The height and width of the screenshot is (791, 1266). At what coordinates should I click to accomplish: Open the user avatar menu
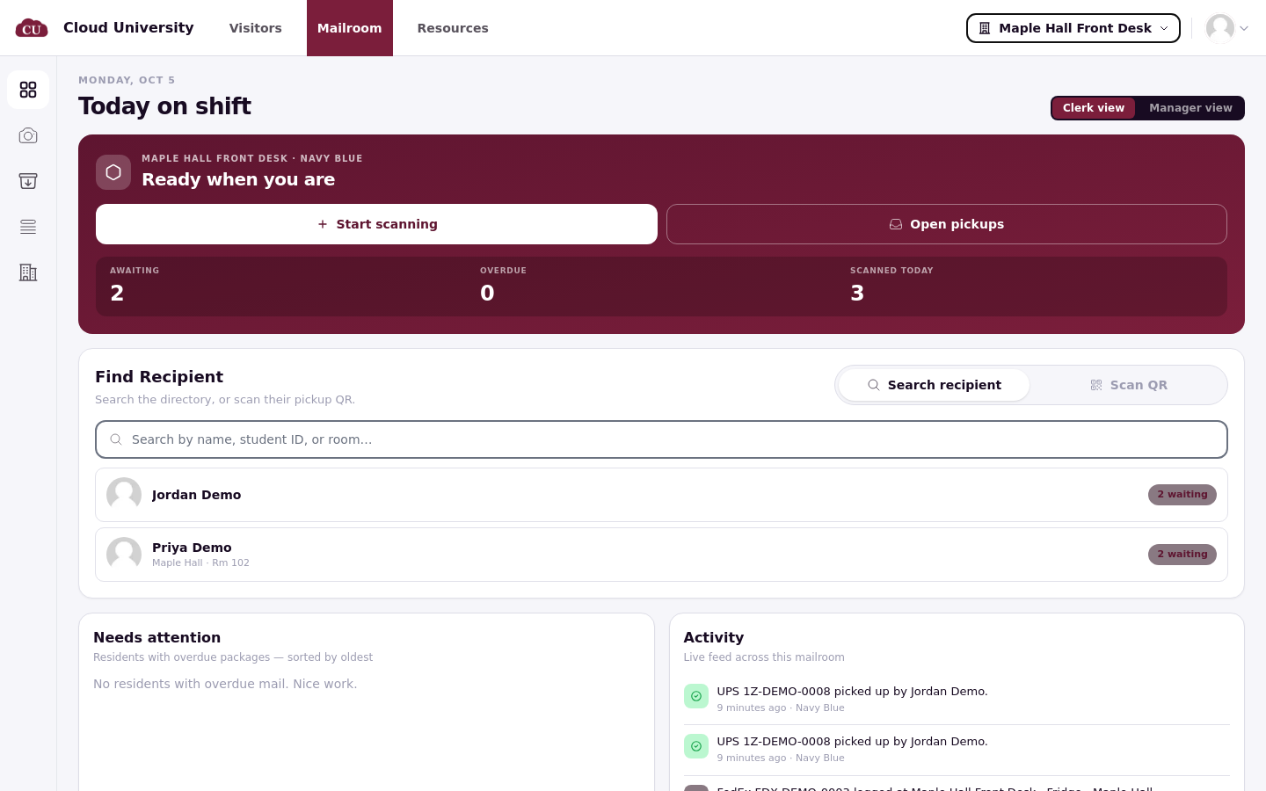click(1227, 28)
